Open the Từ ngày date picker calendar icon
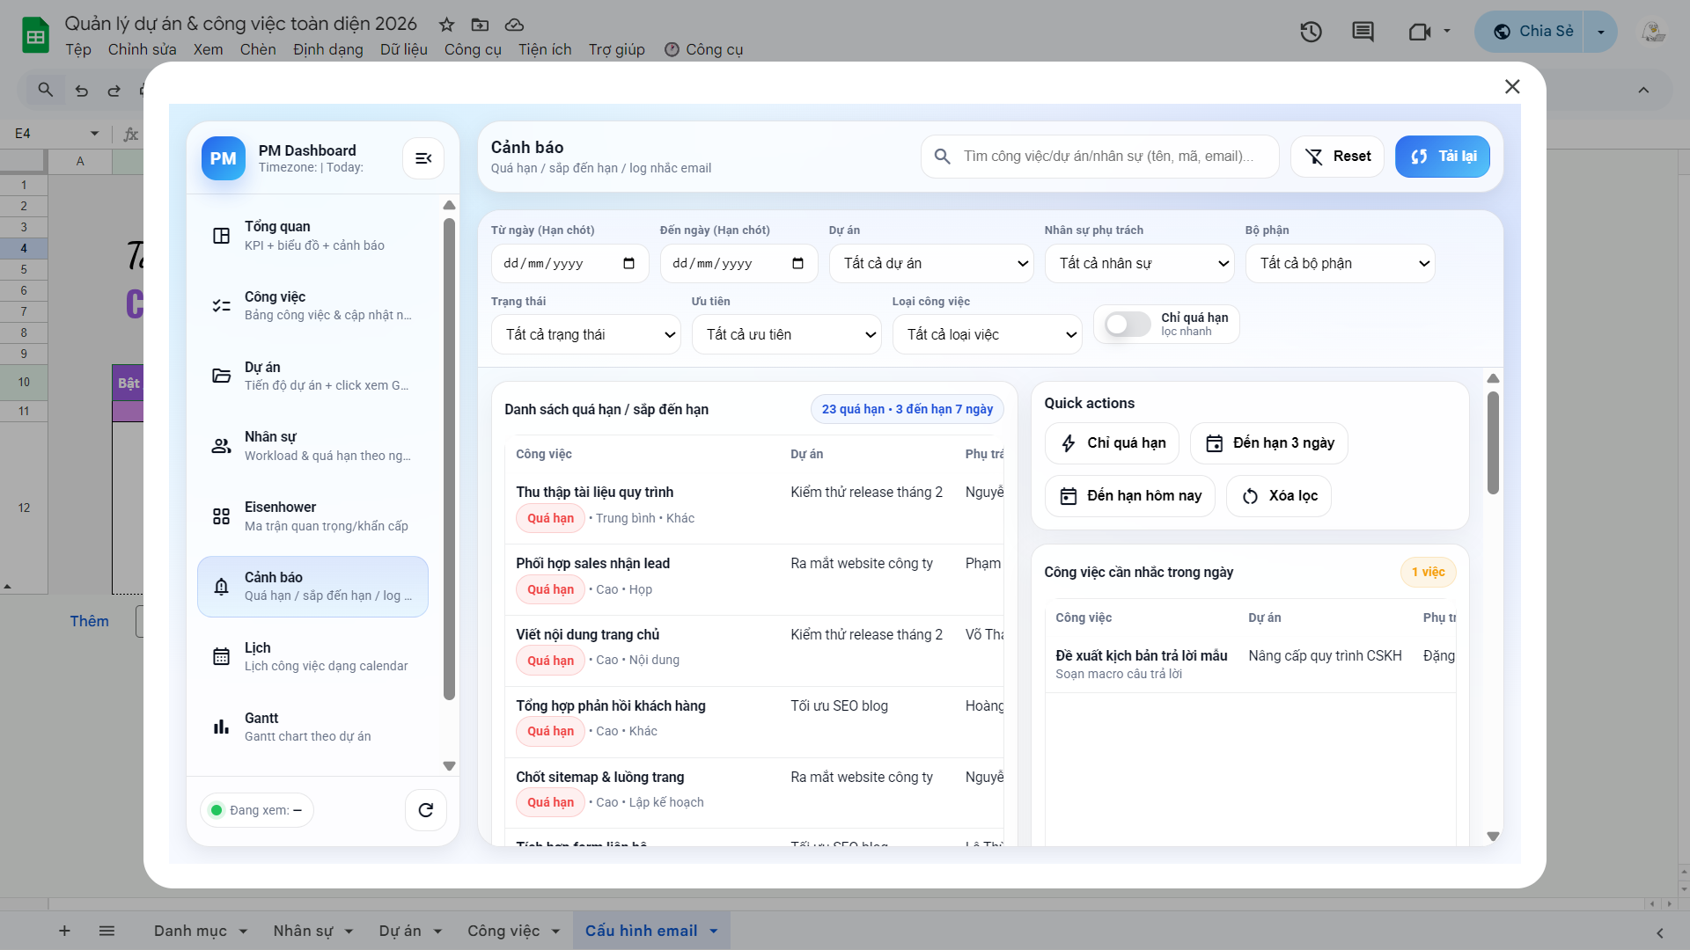 point(628,264)
